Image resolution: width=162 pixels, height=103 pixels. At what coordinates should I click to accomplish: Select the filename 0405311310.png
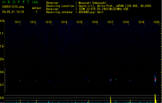click(13, 7)
